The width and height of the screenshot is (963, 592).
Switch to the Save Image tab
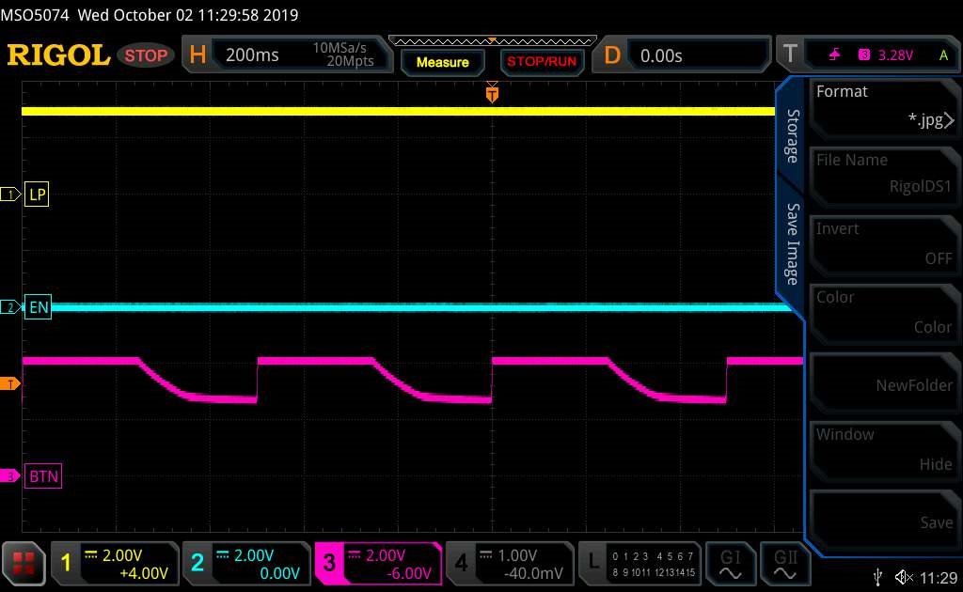[x=792, y=244]
